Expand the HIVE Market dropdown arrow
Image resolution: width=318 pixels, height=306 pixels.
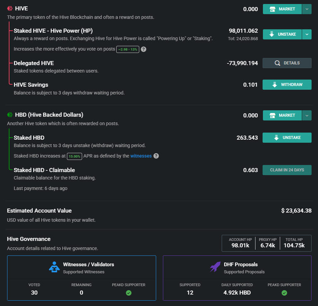pos(307,9)
